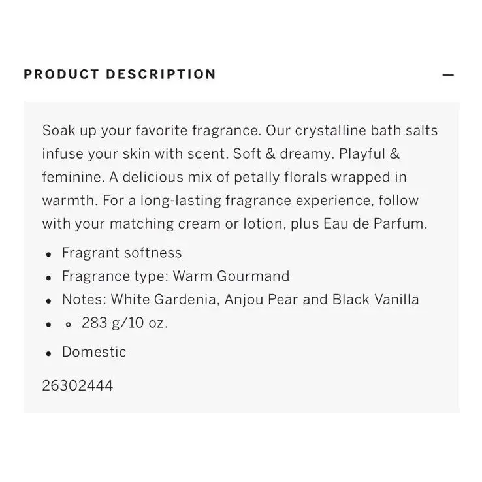The width and height of the screenshot is (482, 482).
Task: Click the product number 26302444
Action: coord(78,386)
